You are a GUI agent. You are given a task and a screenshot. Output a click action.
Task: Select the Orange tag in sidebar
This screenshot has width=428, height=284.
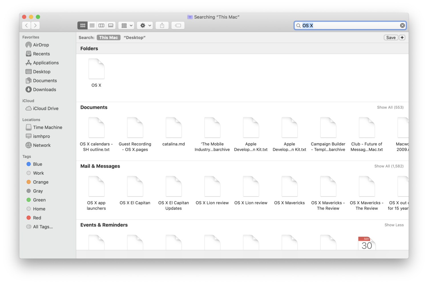[41, 182]
